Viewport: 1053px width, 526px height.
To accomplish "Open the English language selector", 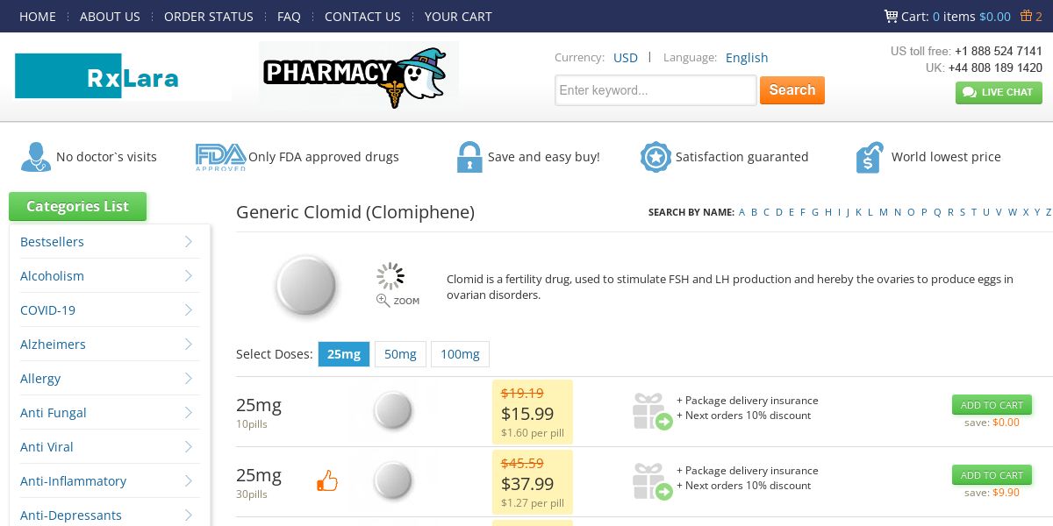I will [x=747, y=58].
